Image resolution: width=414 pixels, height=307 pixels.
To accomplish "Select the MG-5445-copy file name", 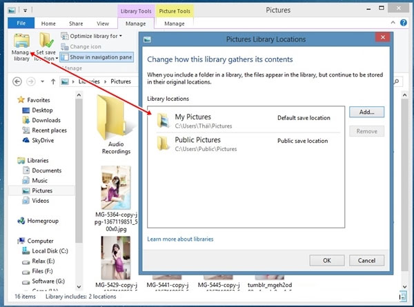I will click(x=219, y=285).
